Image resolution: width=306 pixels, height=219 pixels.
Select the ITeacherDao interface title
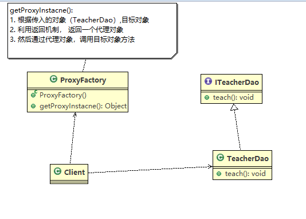pyautogui.click(x=237, y=83)
